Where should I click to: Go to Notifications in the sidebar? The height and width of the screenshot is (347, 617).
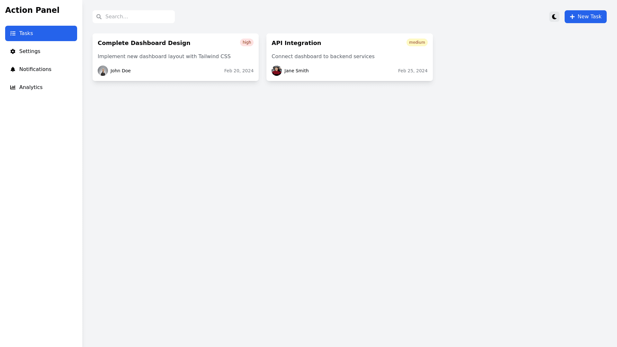pyautogui.click(x=35, y=69)
